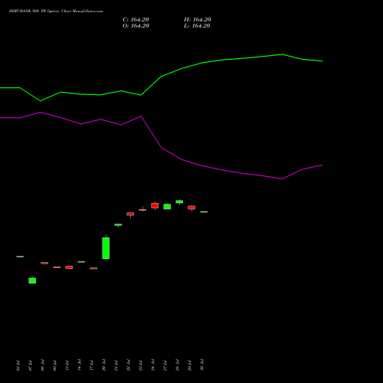Screen dimensions: 383x383
Task: Click the red candle above 24 Jul
Action: coord(155,205)
